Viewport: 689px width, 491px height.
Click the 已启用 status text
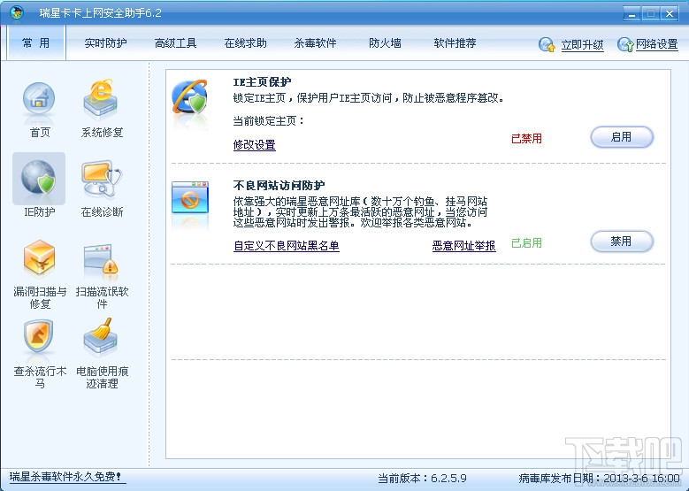[526, 243]
